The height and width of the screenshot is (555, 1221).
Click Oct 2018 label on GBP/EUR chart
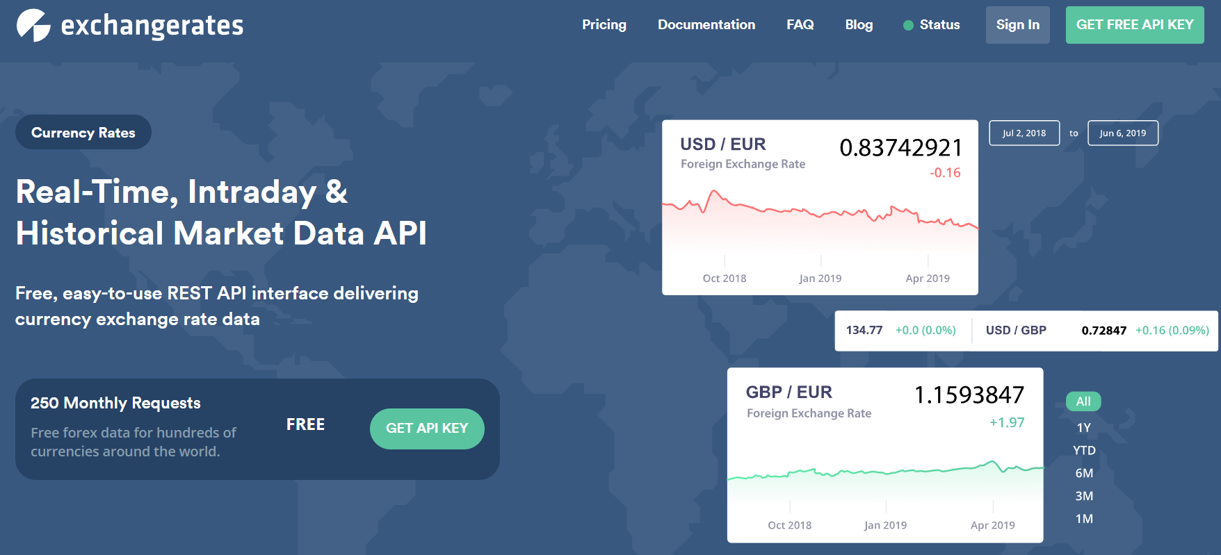coord(790,526)
